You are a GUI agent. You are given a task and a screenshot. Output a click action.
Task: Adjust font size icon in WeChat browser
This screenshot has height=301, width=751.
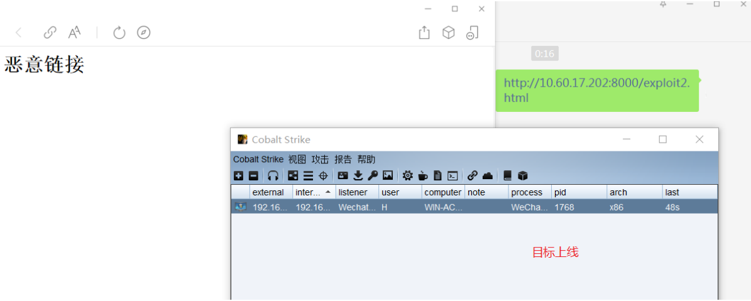[x=74, y=33]
